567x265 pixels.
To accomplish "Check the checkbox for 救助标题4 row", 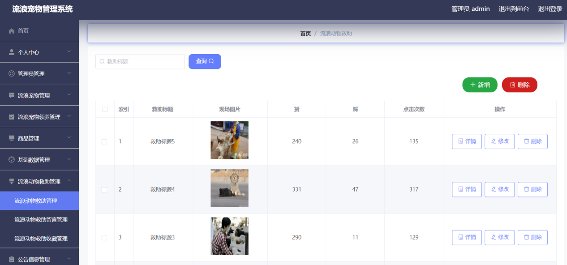I will tap(104, 189).
